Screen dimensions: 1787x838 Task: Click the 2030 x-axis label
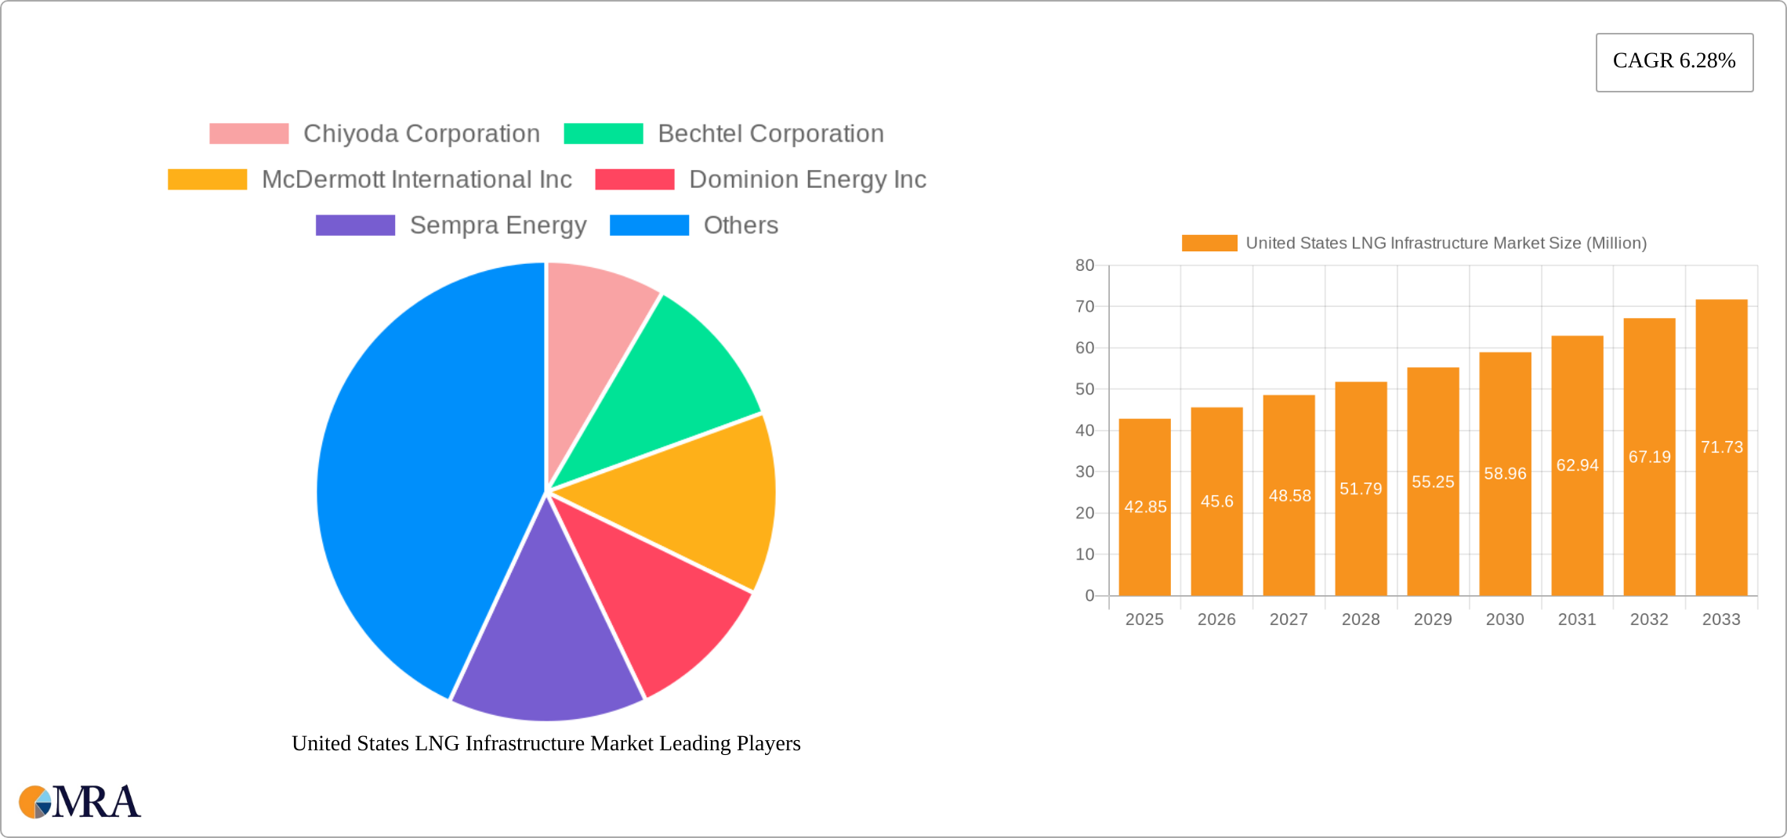click(1506, 619)
